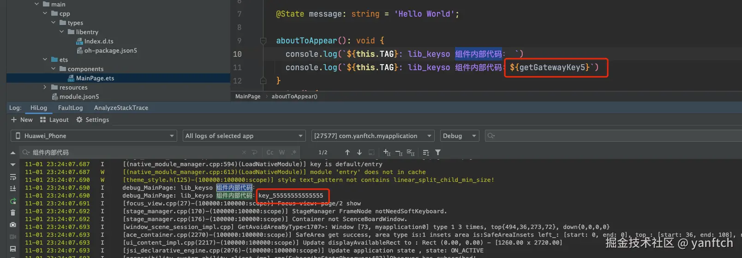Click line number 10 in gutter
This screenshot has height=258, width=742.
point(237,54)
